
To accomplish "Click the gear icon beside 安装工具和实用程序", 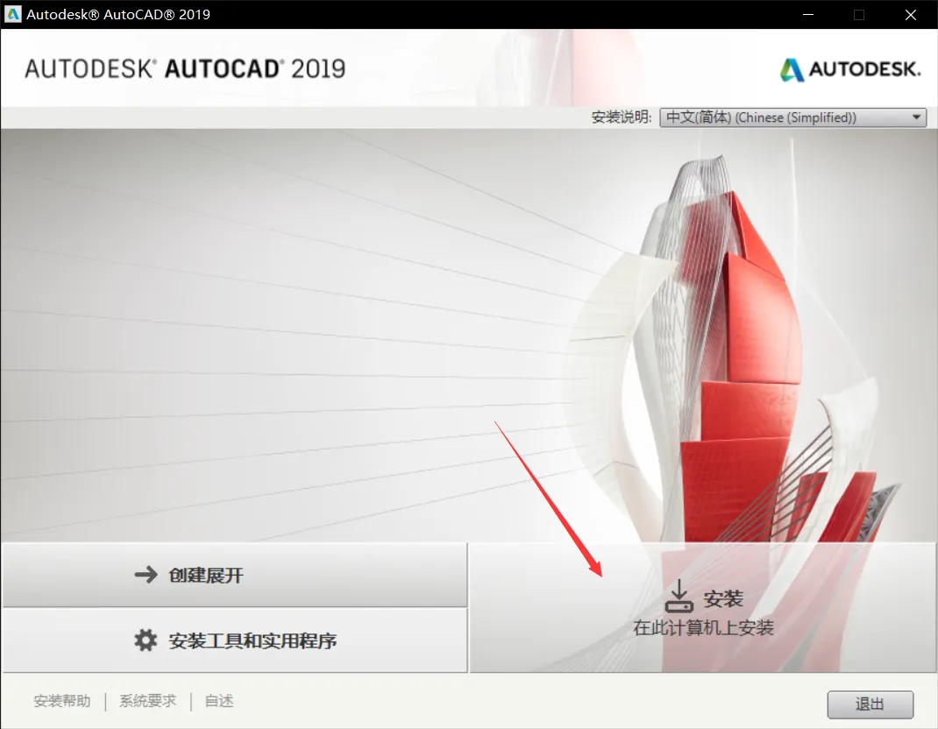I will tap(146, 641).
